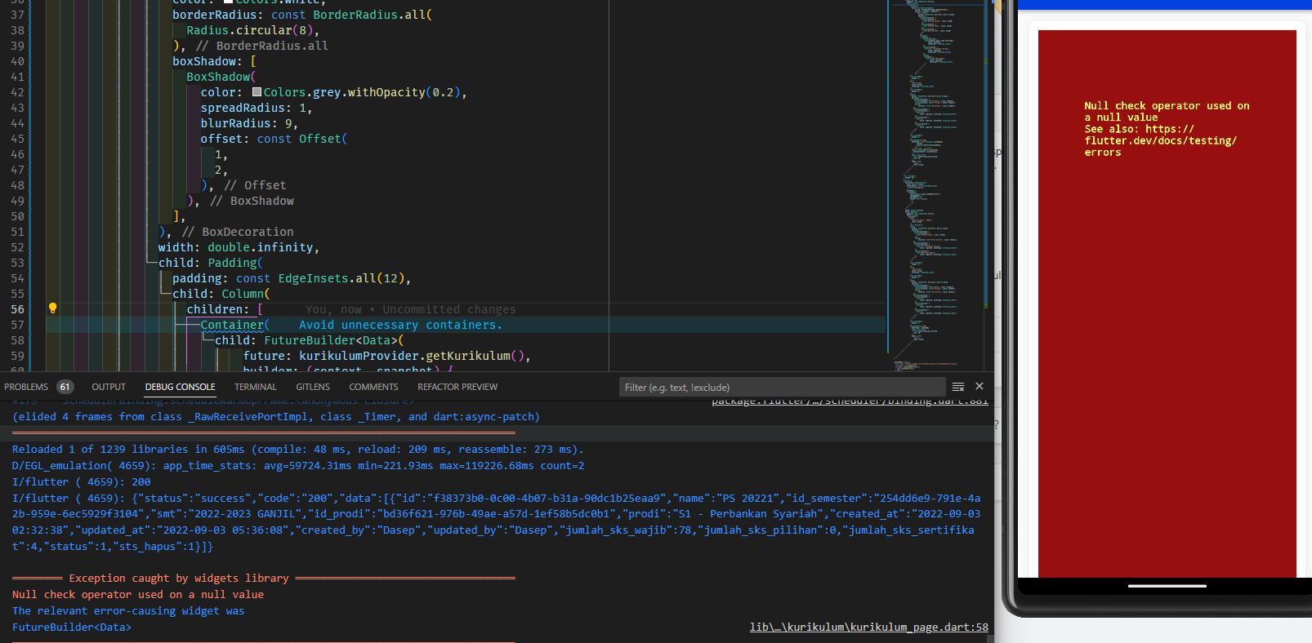Click line number 58 in the gutter
The width and height of the screenshot is (1312, 643).
tap(17, 340)
